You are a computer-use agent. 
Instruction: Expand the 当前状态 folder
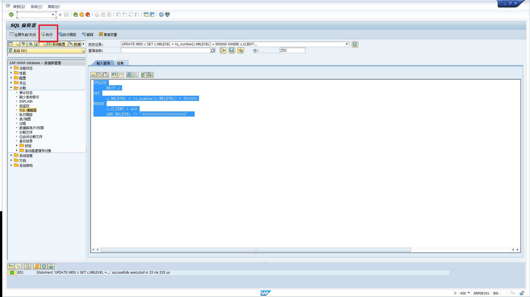11,68
